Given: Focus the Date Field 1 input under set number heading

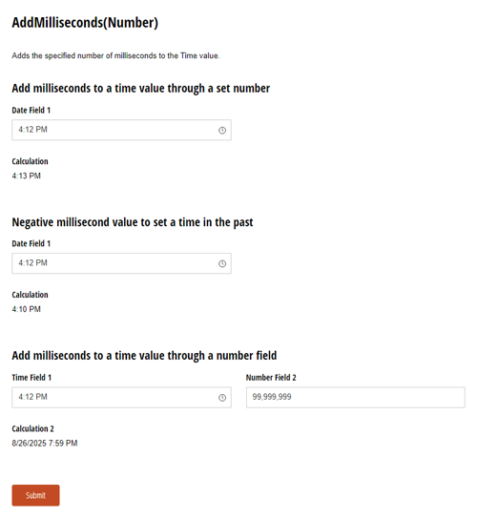Looking at the screenshot, I should [121, 130].
